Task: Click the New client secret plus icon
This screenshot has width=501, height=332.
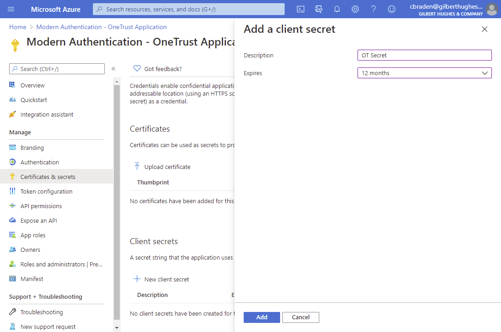Action: [x=137, y=279]
